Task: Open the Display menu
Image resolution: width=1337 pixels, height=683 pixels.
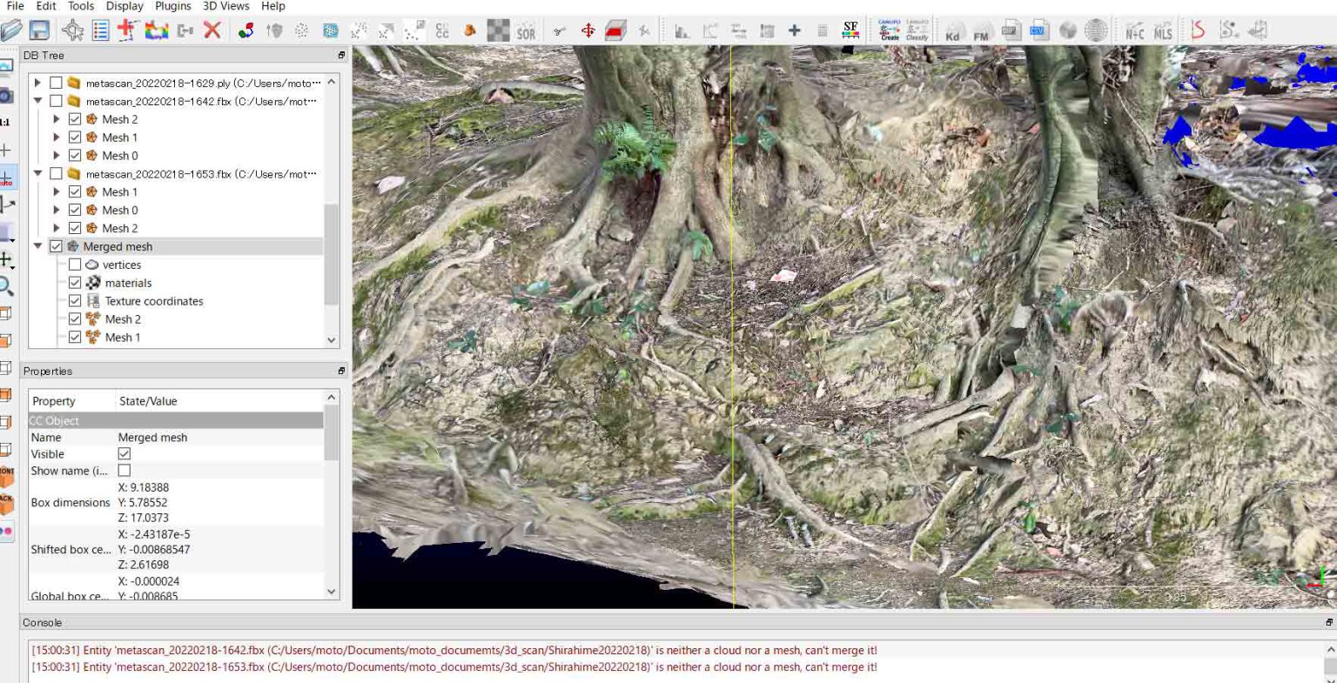Action: pyautogui.click(x=124, y=6)
